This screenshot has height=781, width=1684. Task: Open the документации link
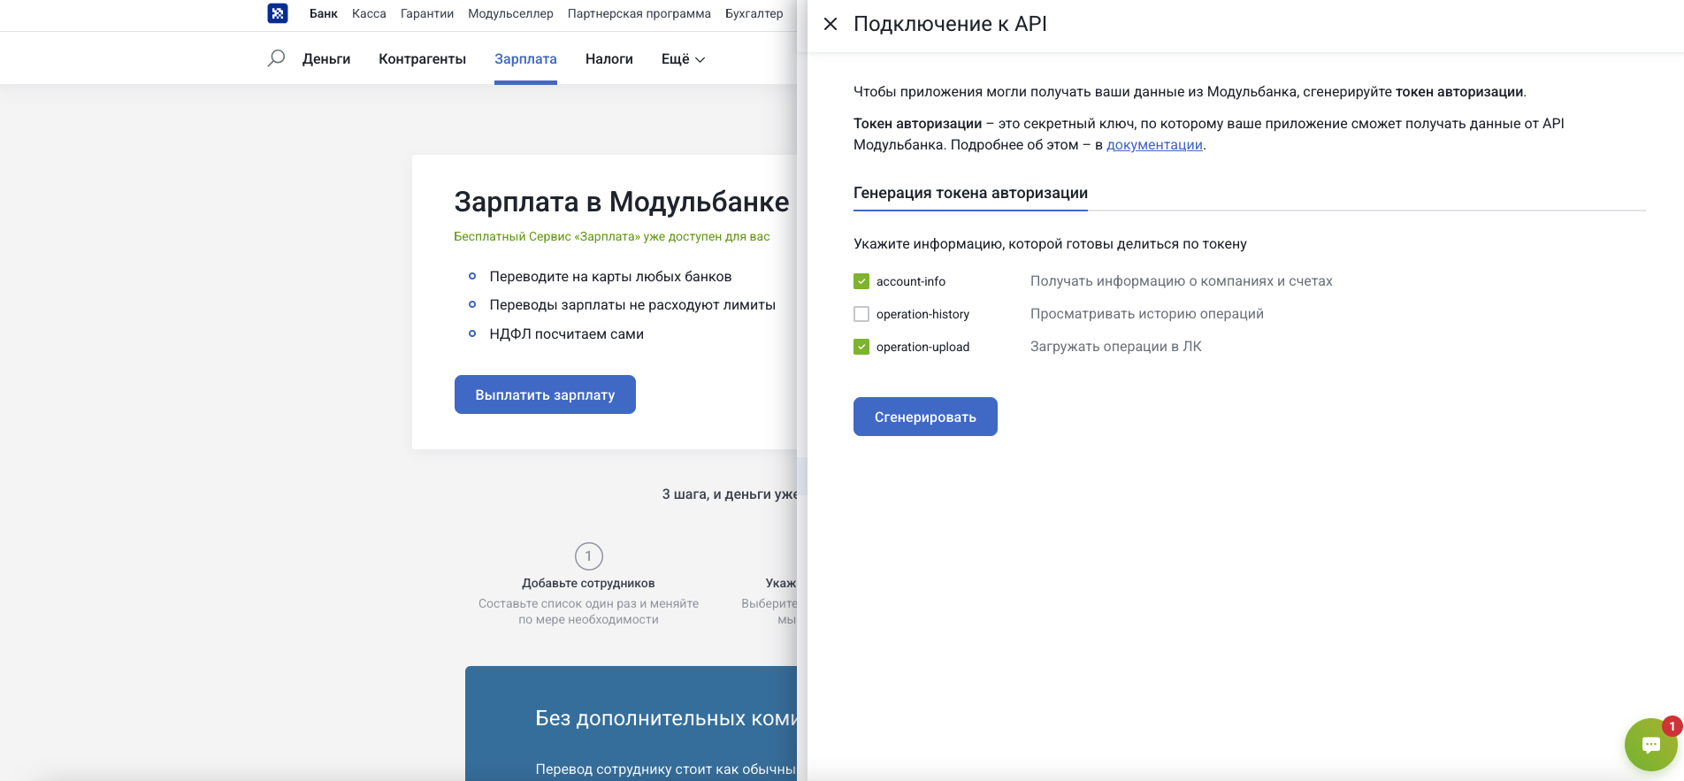pyautogui.click(x=1154, y=145)
